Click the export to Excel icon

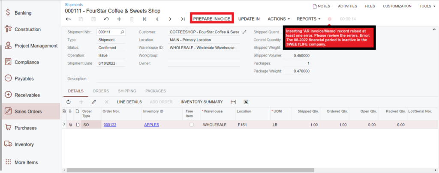tap(246, 102)
